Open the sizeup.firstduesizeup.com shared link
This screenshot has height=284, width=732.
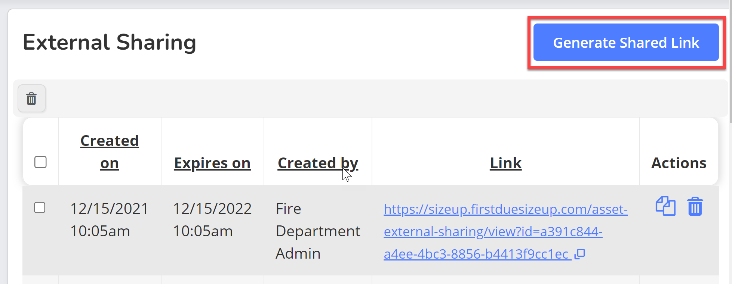click(x=505, y=231)
